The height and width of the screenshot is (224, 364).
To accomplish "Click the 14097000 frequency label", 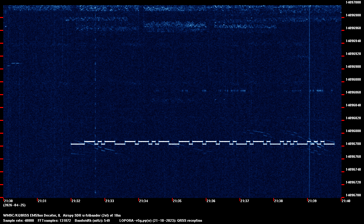I will (353, 2).
